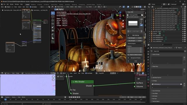187x105 pixels.
Task: Show next HDRI with right arrow
Action: click(x=141, y=31)
